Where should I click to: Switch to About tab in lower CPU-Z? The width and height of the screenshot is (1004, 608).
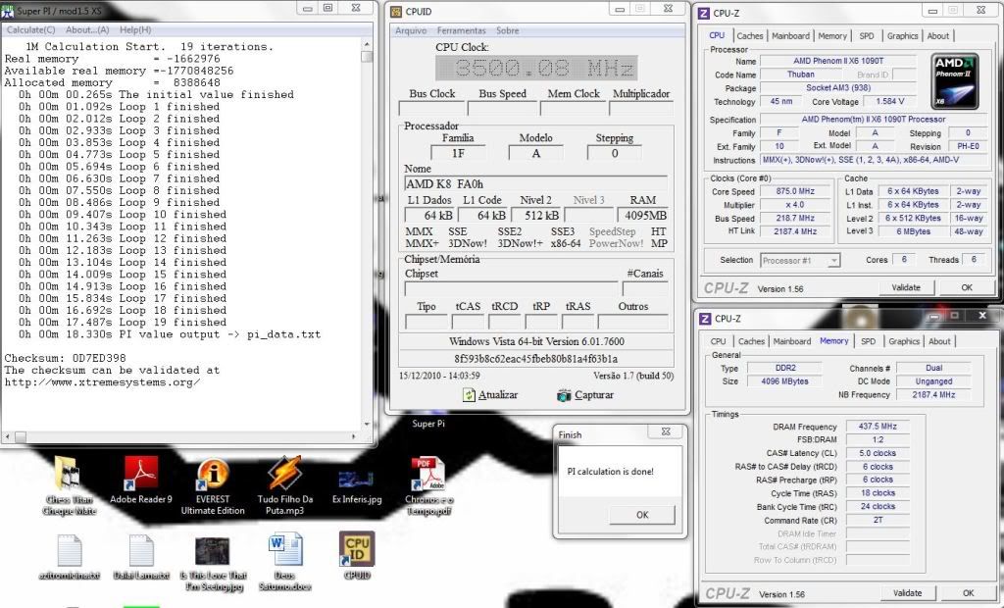(x=940, y=341)
